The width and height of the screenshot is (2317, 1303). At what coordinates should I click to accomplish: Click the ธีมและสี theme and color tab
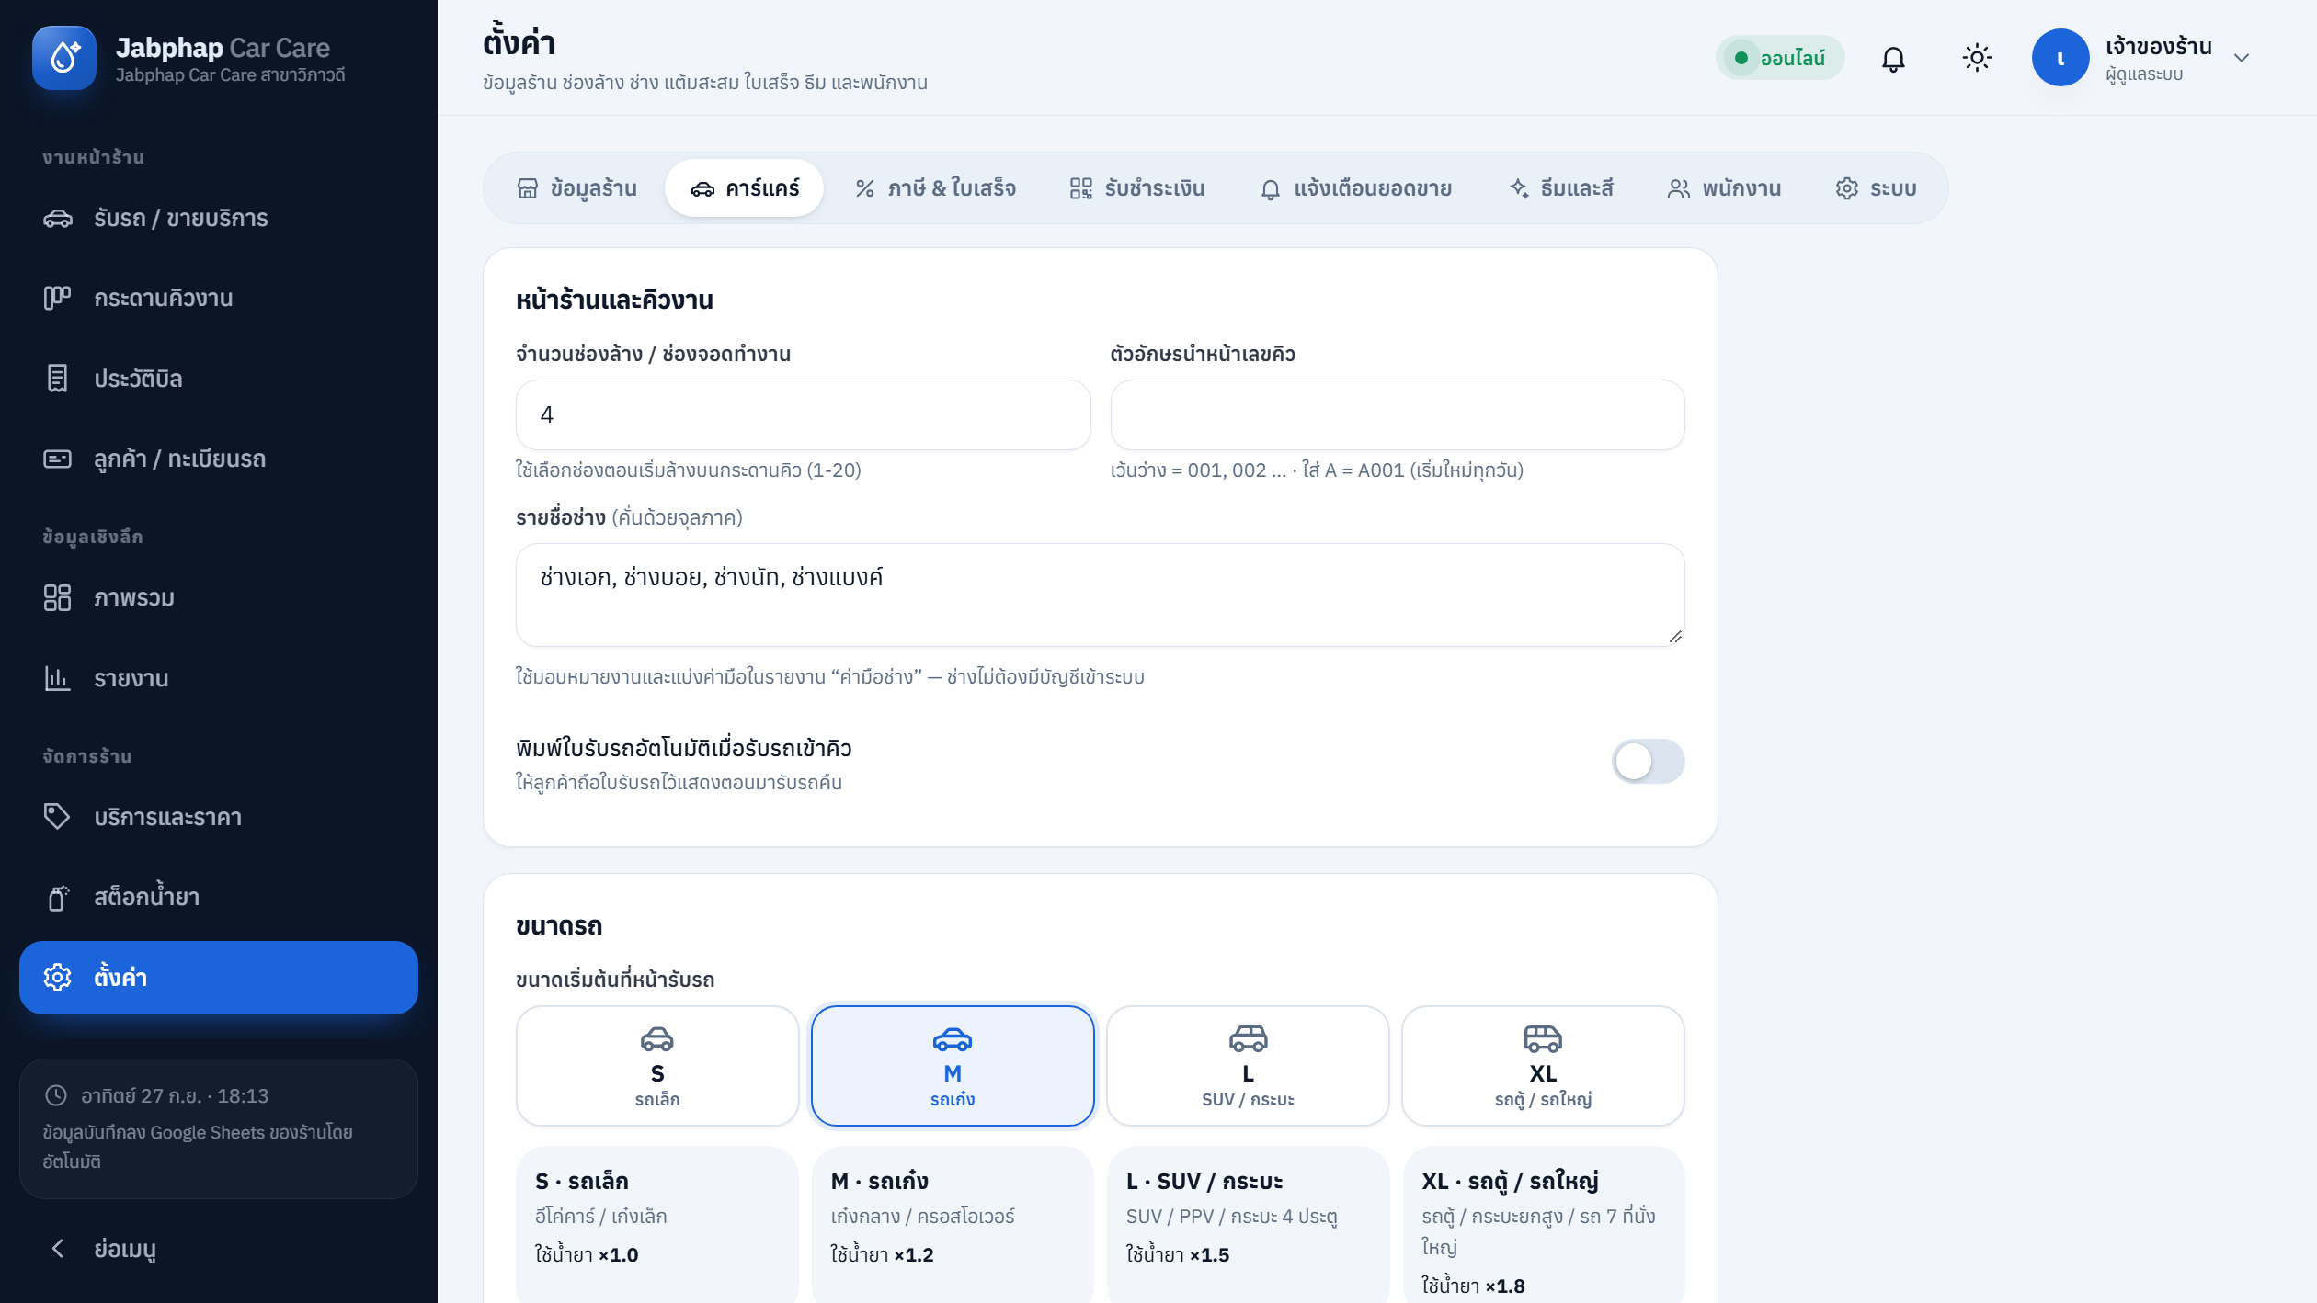[x=1561, y=188]
